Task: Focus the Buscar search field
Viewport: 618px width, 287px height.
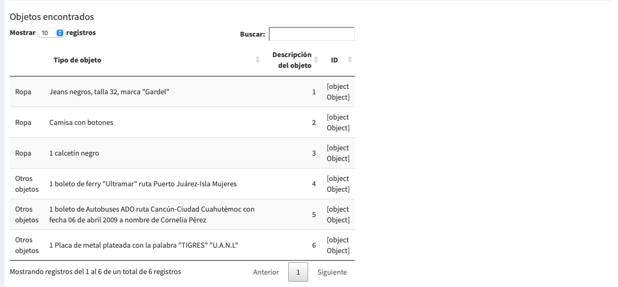Action: 311,34
